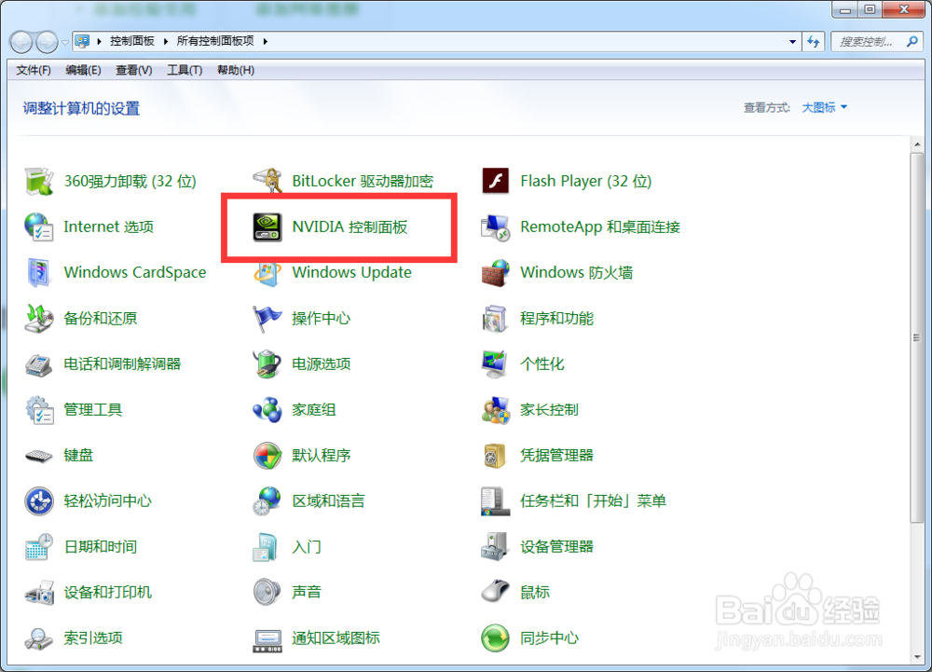Open the 操作中心 flag icon

pyautogui.click(x=267, y=319)
